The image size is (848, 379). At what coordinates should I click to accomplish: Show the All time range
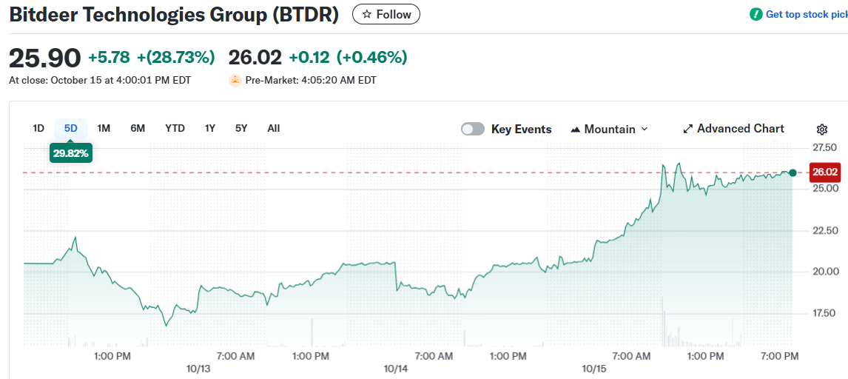click(274, 128)
